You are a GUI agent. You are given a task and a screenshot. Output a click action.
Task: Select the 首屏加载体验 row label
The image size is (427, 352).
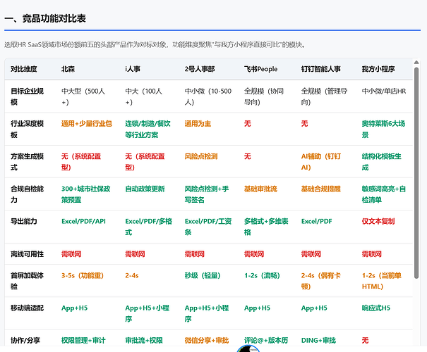click(28, 281)
